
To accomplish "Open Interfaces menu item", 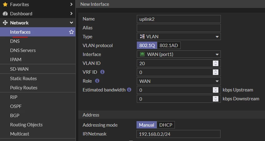I will (x=38, y=32).
